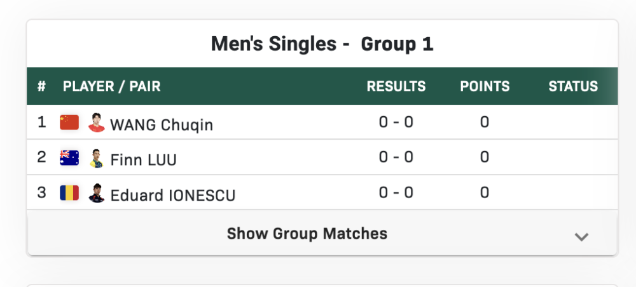Click WANG Chuqin's avatar photo
This screenshot has height=287, width=636.
point(97,123)
